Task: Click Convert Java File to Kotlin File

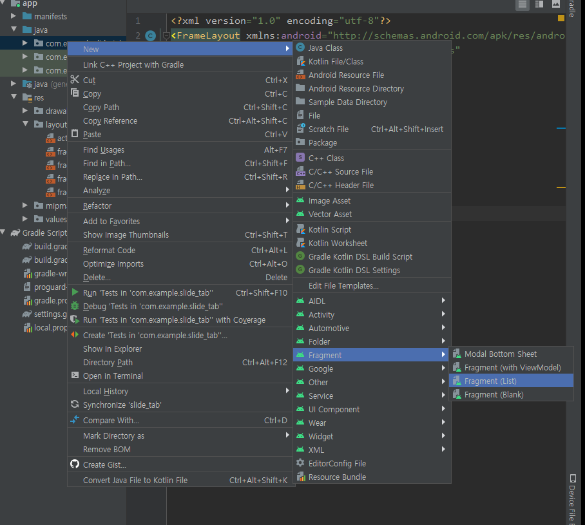Action: point(180,480)
